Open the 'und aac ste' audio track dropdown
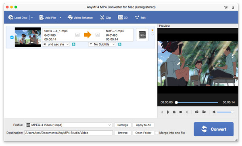 pos(56,44)
